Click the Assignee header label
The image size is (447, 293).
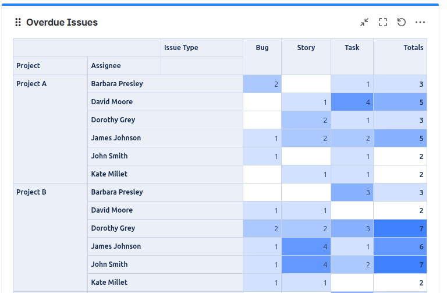click(x=106, y=66)
